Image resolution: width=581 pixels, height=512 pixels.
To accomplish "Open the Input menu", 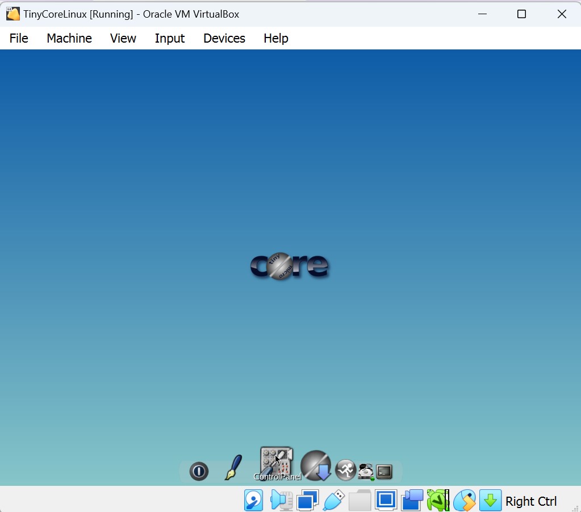I will [170, 38].
